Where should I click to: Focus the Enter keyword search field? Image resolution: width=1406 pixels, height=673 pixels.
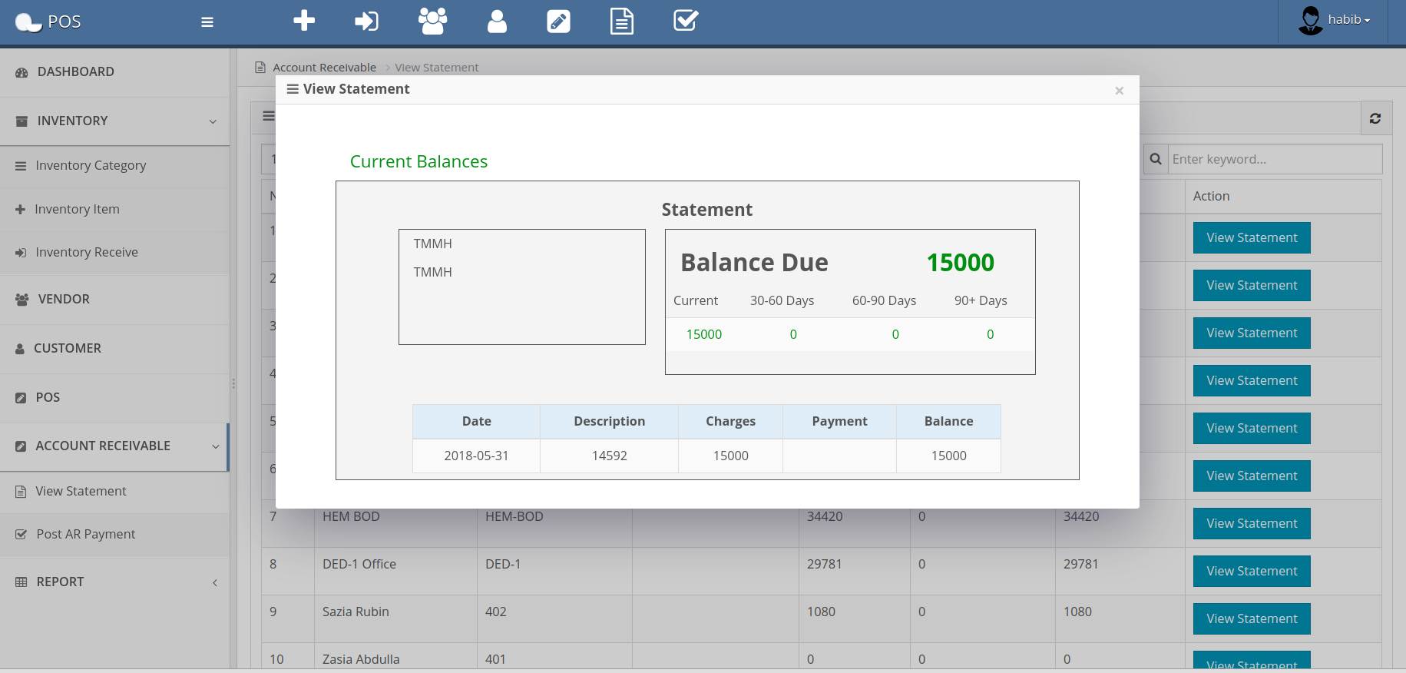pyautogui.click(x=1273, y=159)
